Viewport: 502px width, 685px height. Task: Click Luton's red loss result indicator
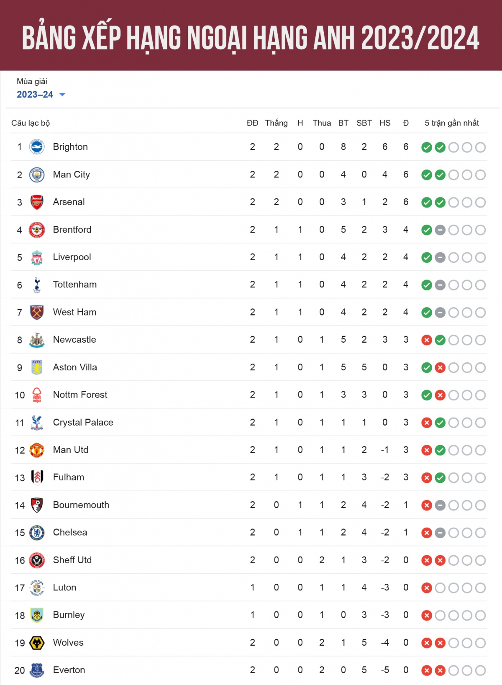click(x=427, y=588)
